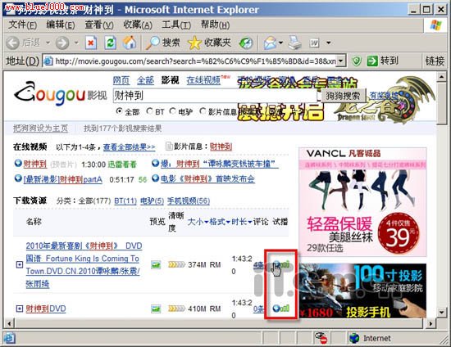Open Favorites (收藏夹) star icon
The height and width of the screenshot is (347, 451).
click(x=194, y=43)
